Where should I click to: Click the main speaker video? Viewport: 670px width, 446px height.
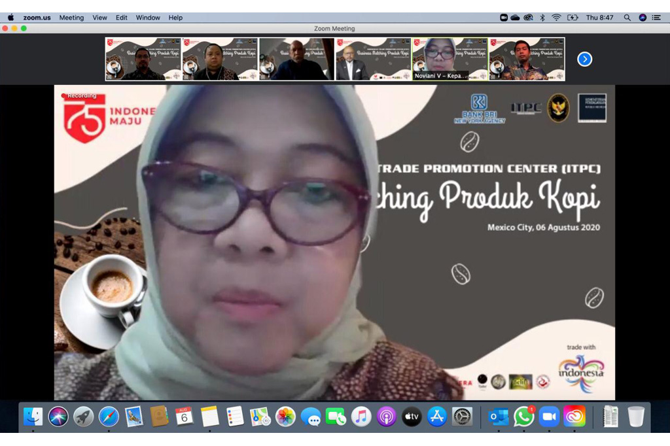pos(334,242)
